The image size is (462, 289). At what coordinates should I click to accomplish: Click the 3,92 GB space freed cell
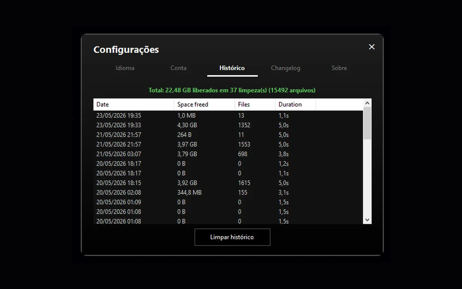(x=187, y=183)
